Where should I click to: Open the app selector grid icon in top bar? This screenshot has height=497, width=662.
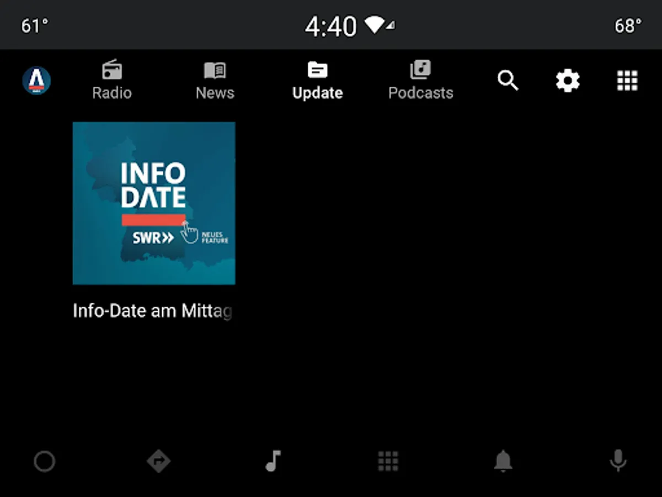point(627,81)
